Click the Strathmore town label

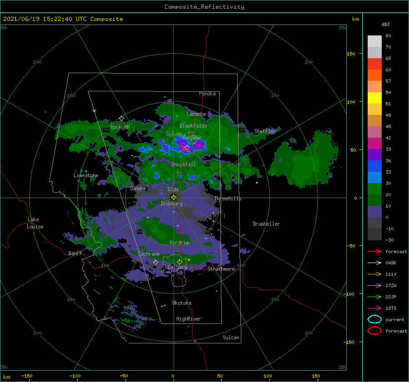click(221, 269)
